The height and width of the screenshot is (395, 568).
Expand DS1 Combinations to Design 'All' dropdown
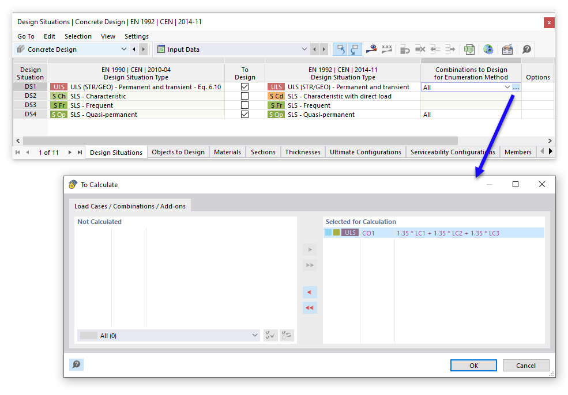[x=507, y=87]
